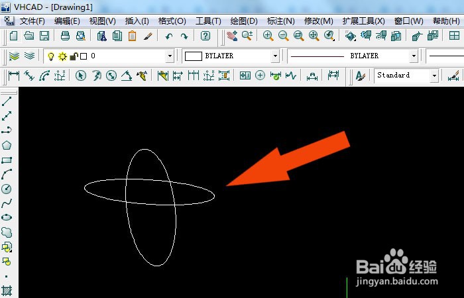Viewport: 464px width, 298px height.
Task: Select the Zoom Window tool
Action: 298,36
